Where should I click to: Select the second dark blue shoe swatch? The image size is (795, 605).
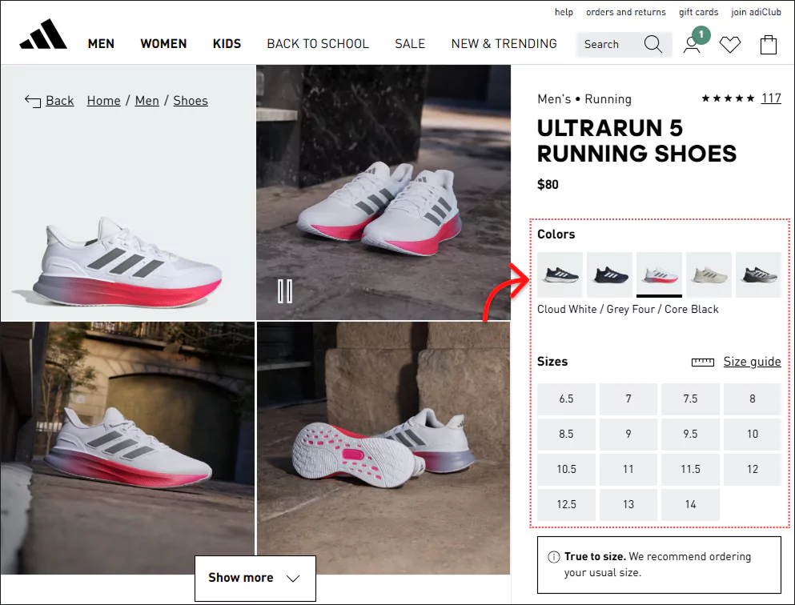[610, 274]
